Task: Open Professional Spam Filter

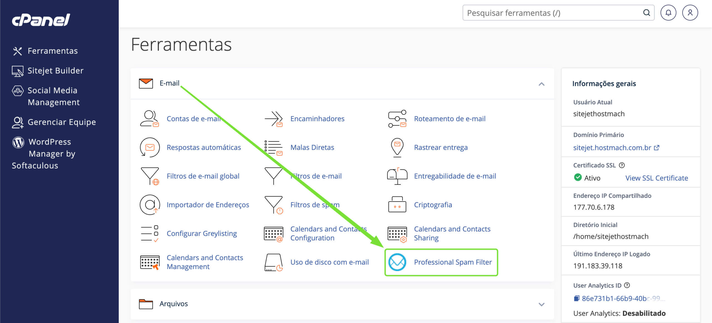Action: (x=453, y=262)
